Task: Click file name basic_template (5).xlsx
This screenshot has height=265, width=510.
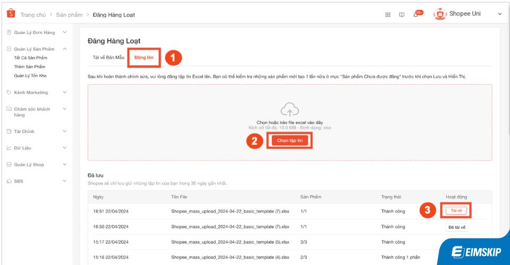Action: coord(230,242)
